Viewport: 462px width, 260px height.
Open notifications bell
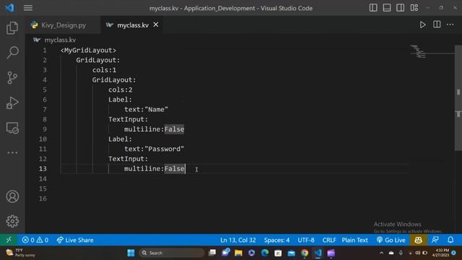tap(450, 240)
